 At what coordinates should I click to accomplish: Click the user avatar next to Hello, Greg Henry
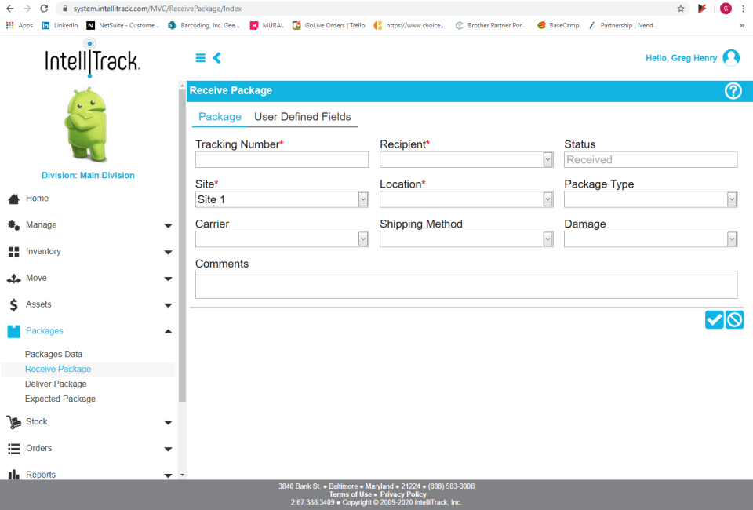click(x=731, y=57)
